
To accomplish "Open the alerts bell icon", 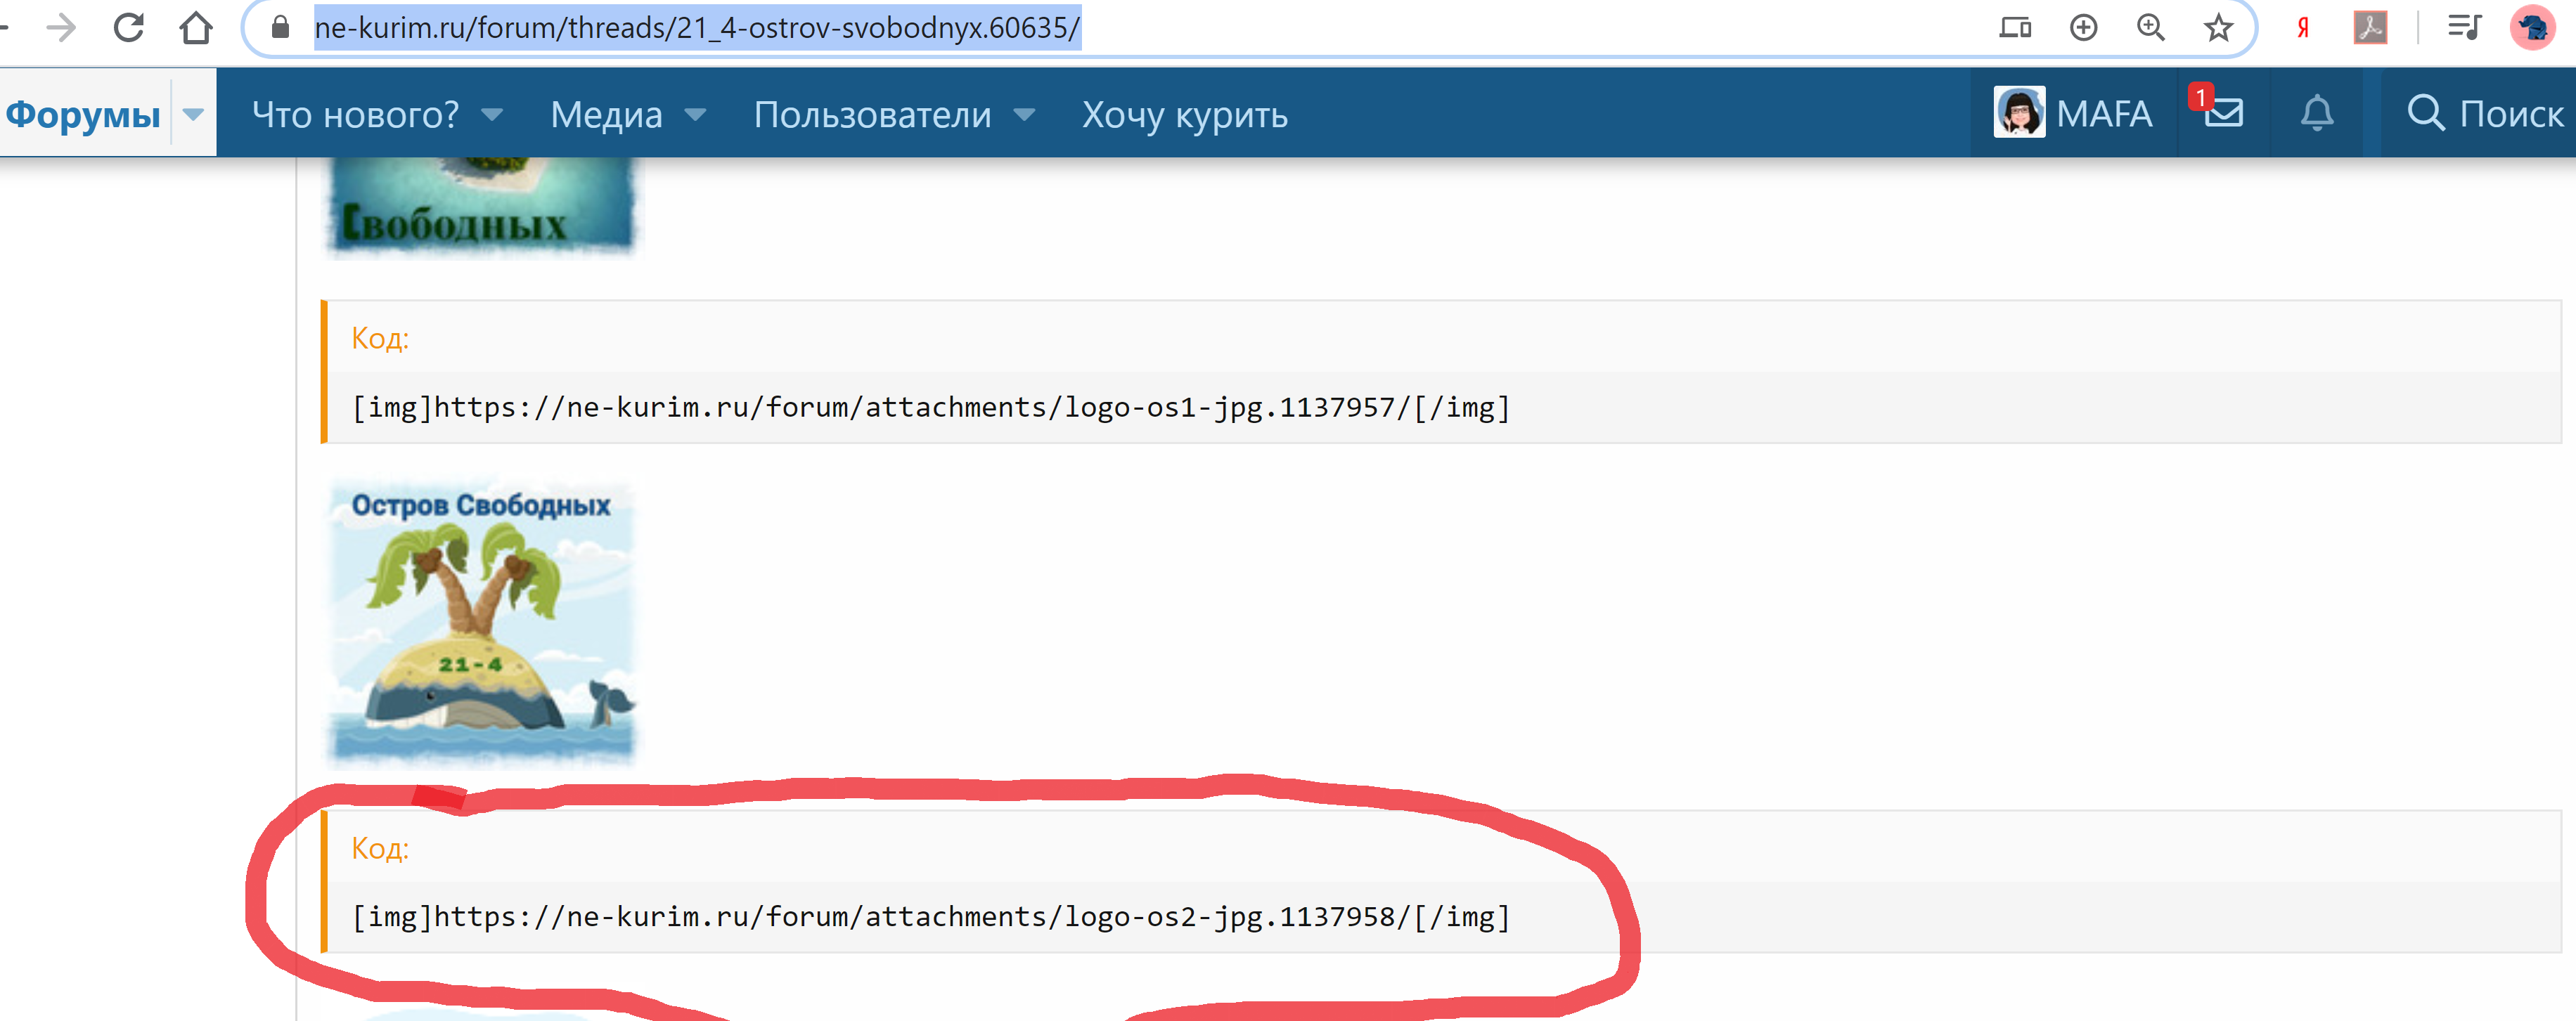I will coord(2316,113).
